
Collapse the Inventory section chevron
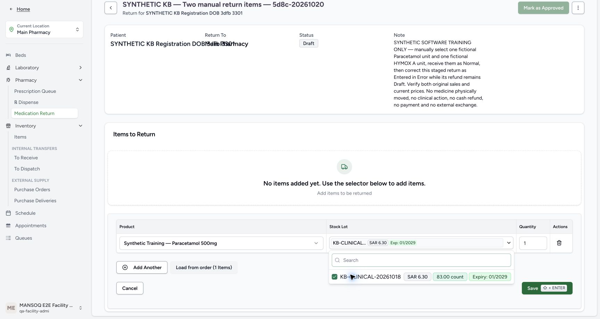81,126
